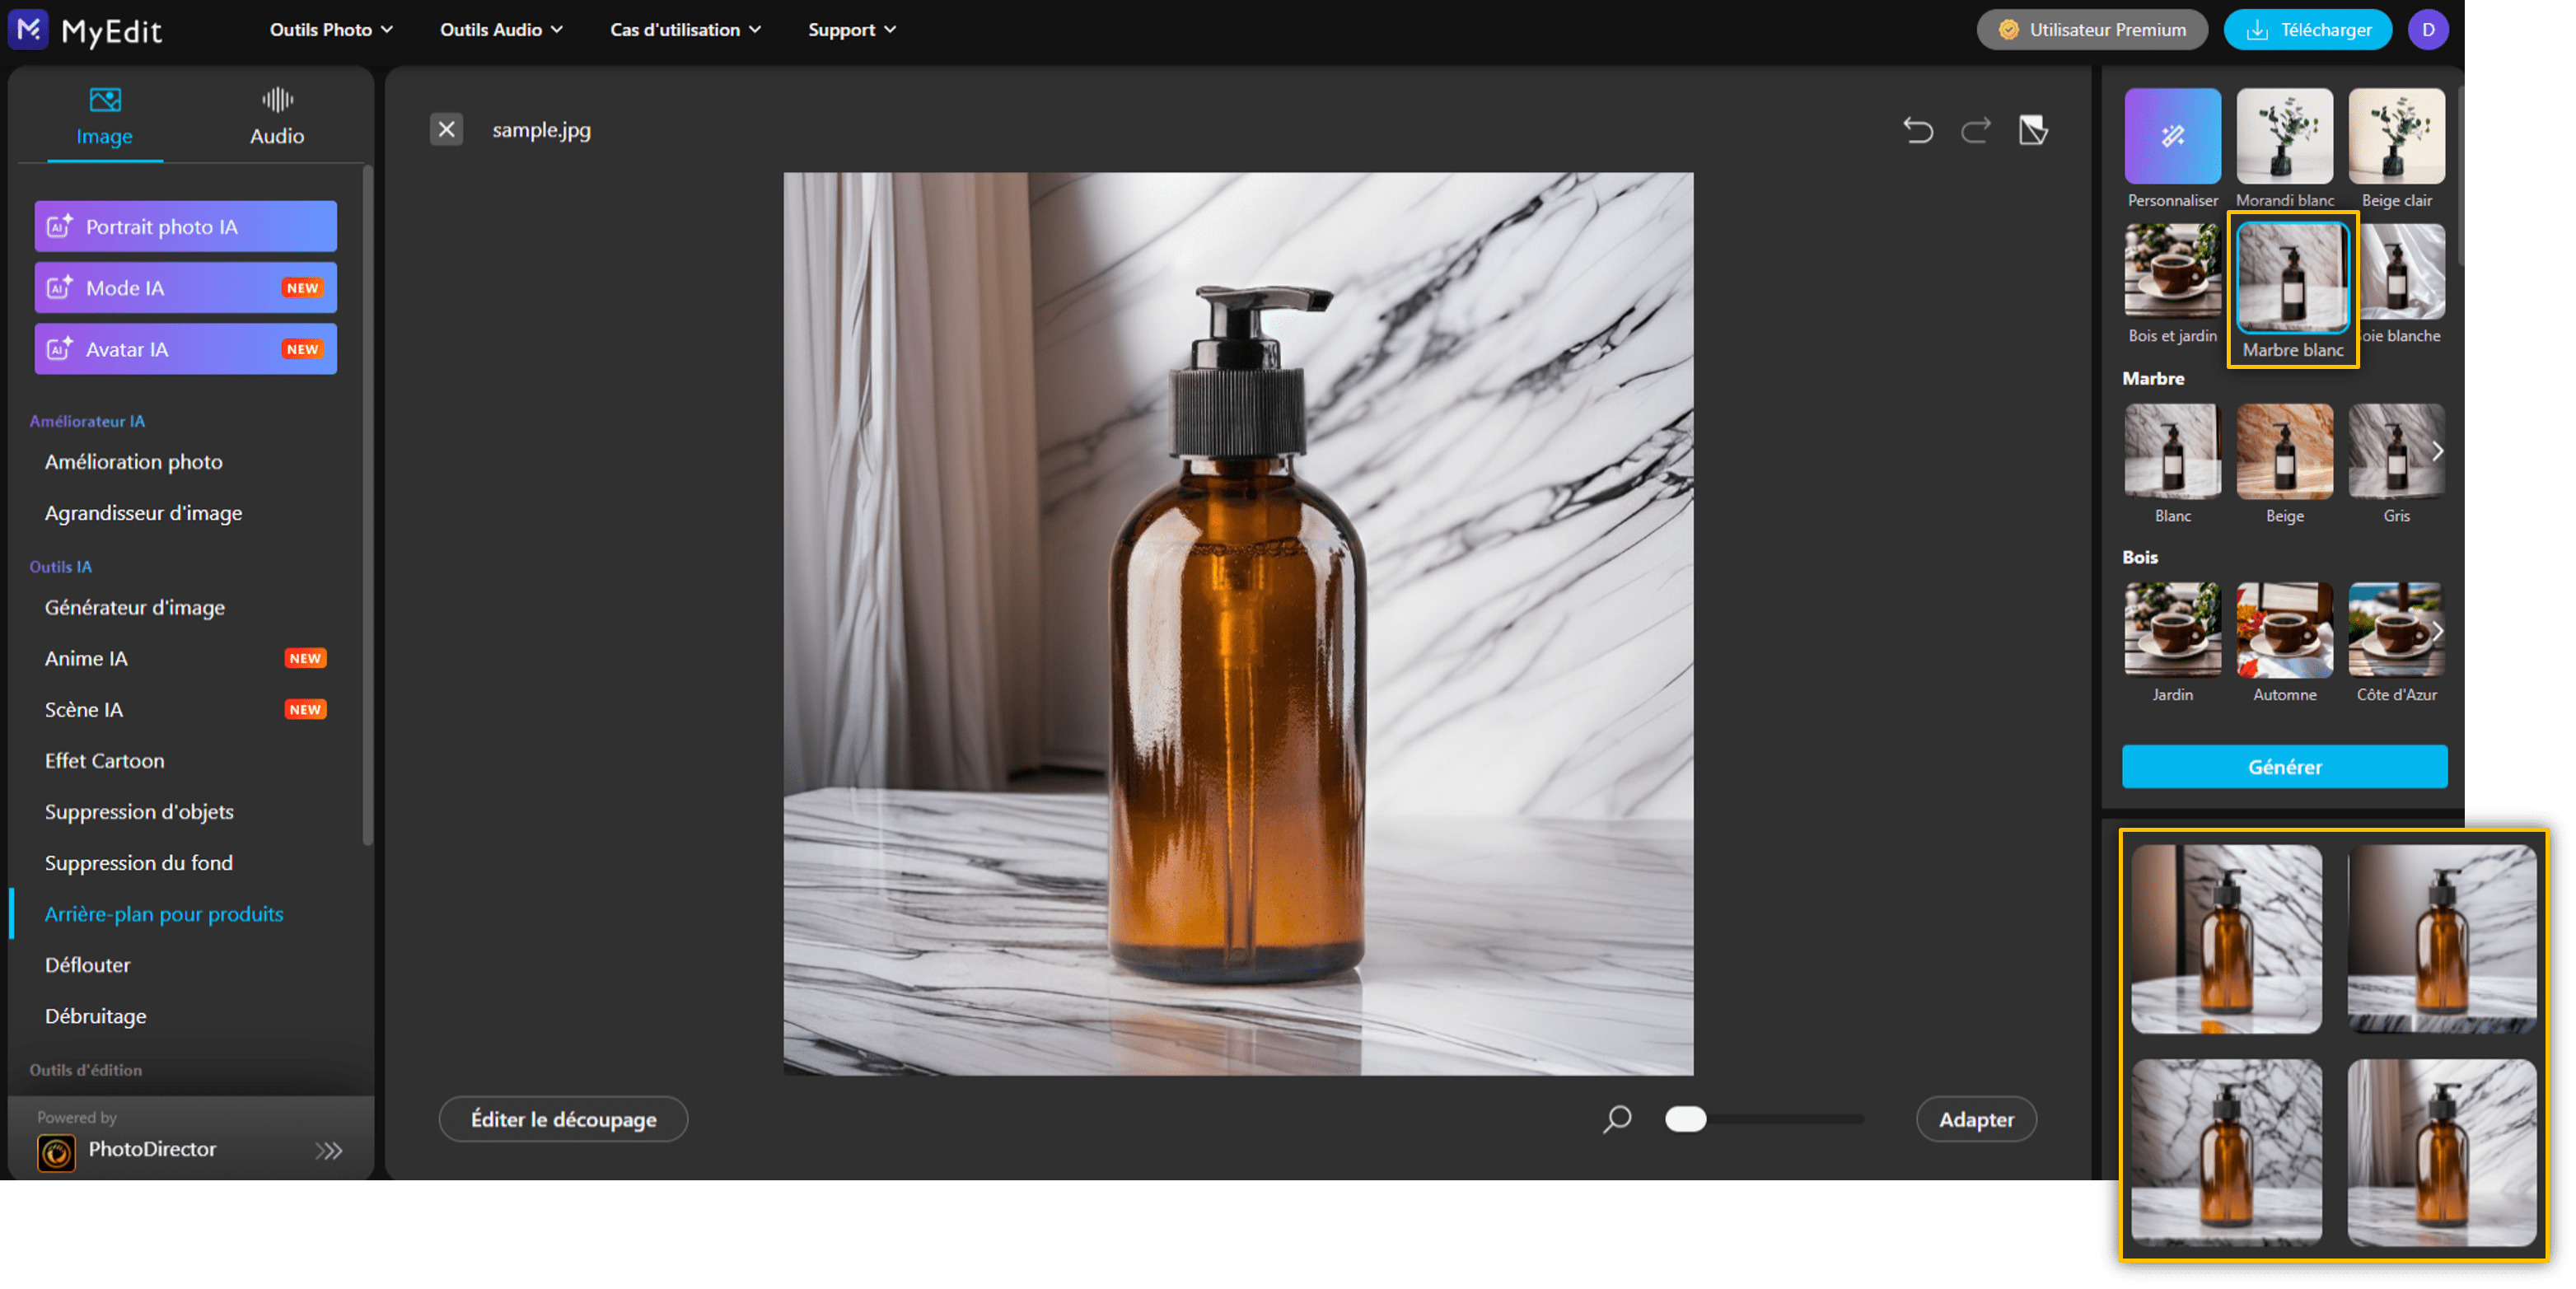Click the redo arrow icon
2576x1289 pixels.
[x=1975, y=130]
